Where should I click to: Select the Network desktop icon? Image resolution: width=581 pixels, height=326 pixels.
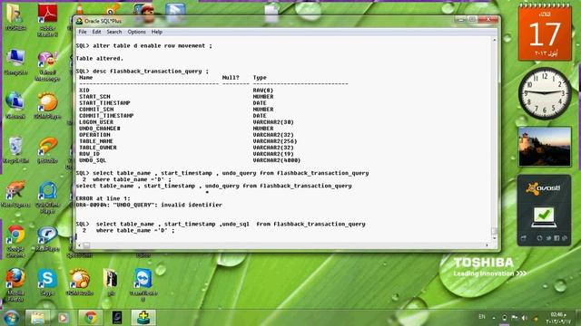15,106
